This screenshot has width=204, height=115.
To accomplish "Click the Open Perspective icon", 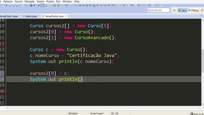I will [x=174, y=10].
